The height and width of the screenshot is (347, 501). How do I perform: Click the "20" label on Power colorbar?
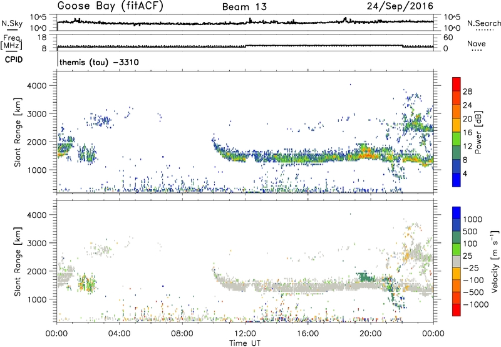click(x=467, y=119)
